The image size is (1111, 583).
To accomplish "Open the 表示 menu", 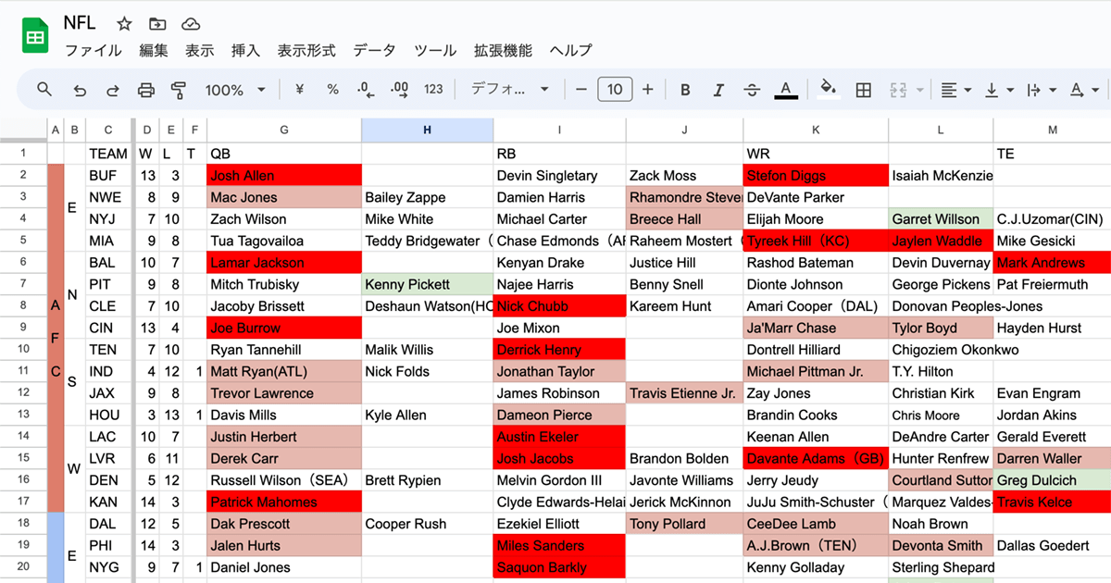I will point(199,51).
